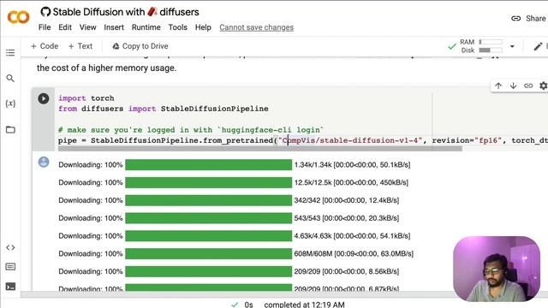Click the output cell avatar icon
Viewport: 548px width, 308px height.
click(44, 162)
